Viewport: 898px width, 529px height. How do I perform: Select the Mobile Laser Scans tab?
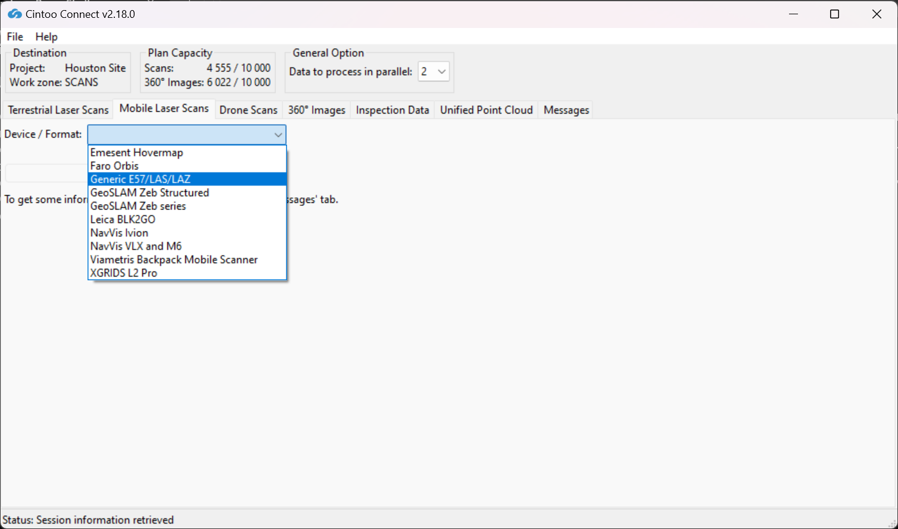point(164,108)
